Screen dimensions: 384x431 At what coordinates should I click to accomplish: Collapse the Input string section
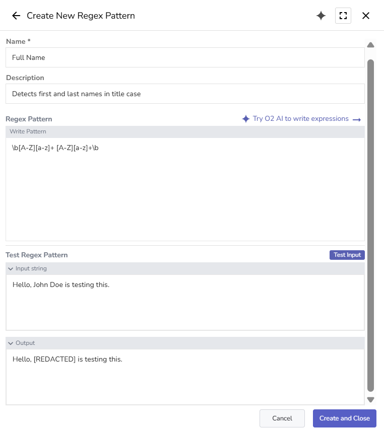(x=11, y=269)
